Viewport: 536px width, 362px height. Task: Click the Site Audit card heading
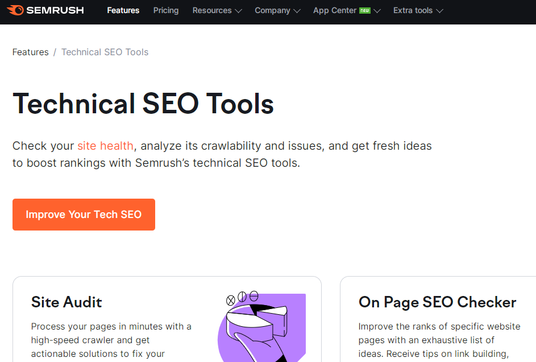coord(67,302)
